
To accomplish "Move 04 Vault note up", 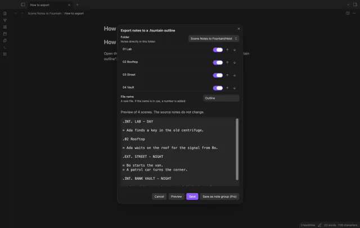I will tap(227, 88).
